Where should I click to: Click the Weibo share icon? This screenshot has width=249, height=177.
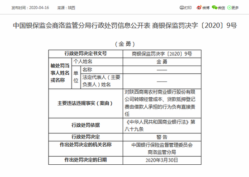(199, 7)
